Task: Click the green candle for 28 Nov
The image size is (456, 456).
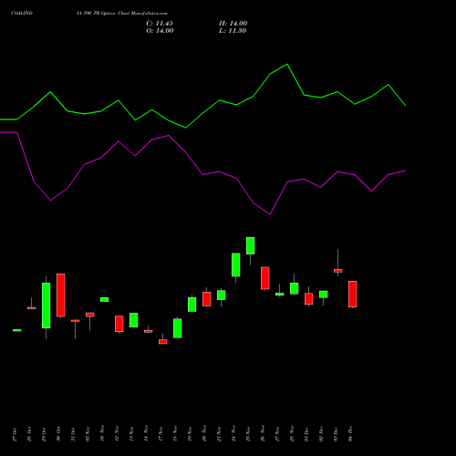Action: (x=295, y=288)
